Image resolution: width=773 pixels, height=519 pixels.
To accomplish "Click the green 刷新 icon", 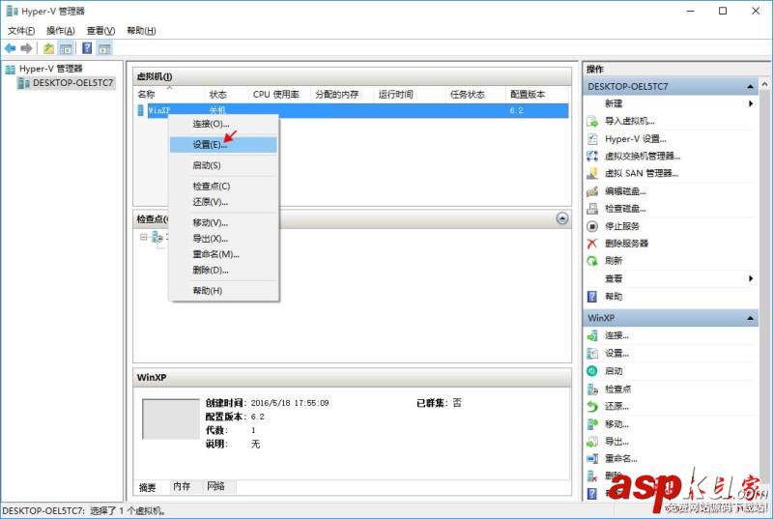I will point(592,261).
